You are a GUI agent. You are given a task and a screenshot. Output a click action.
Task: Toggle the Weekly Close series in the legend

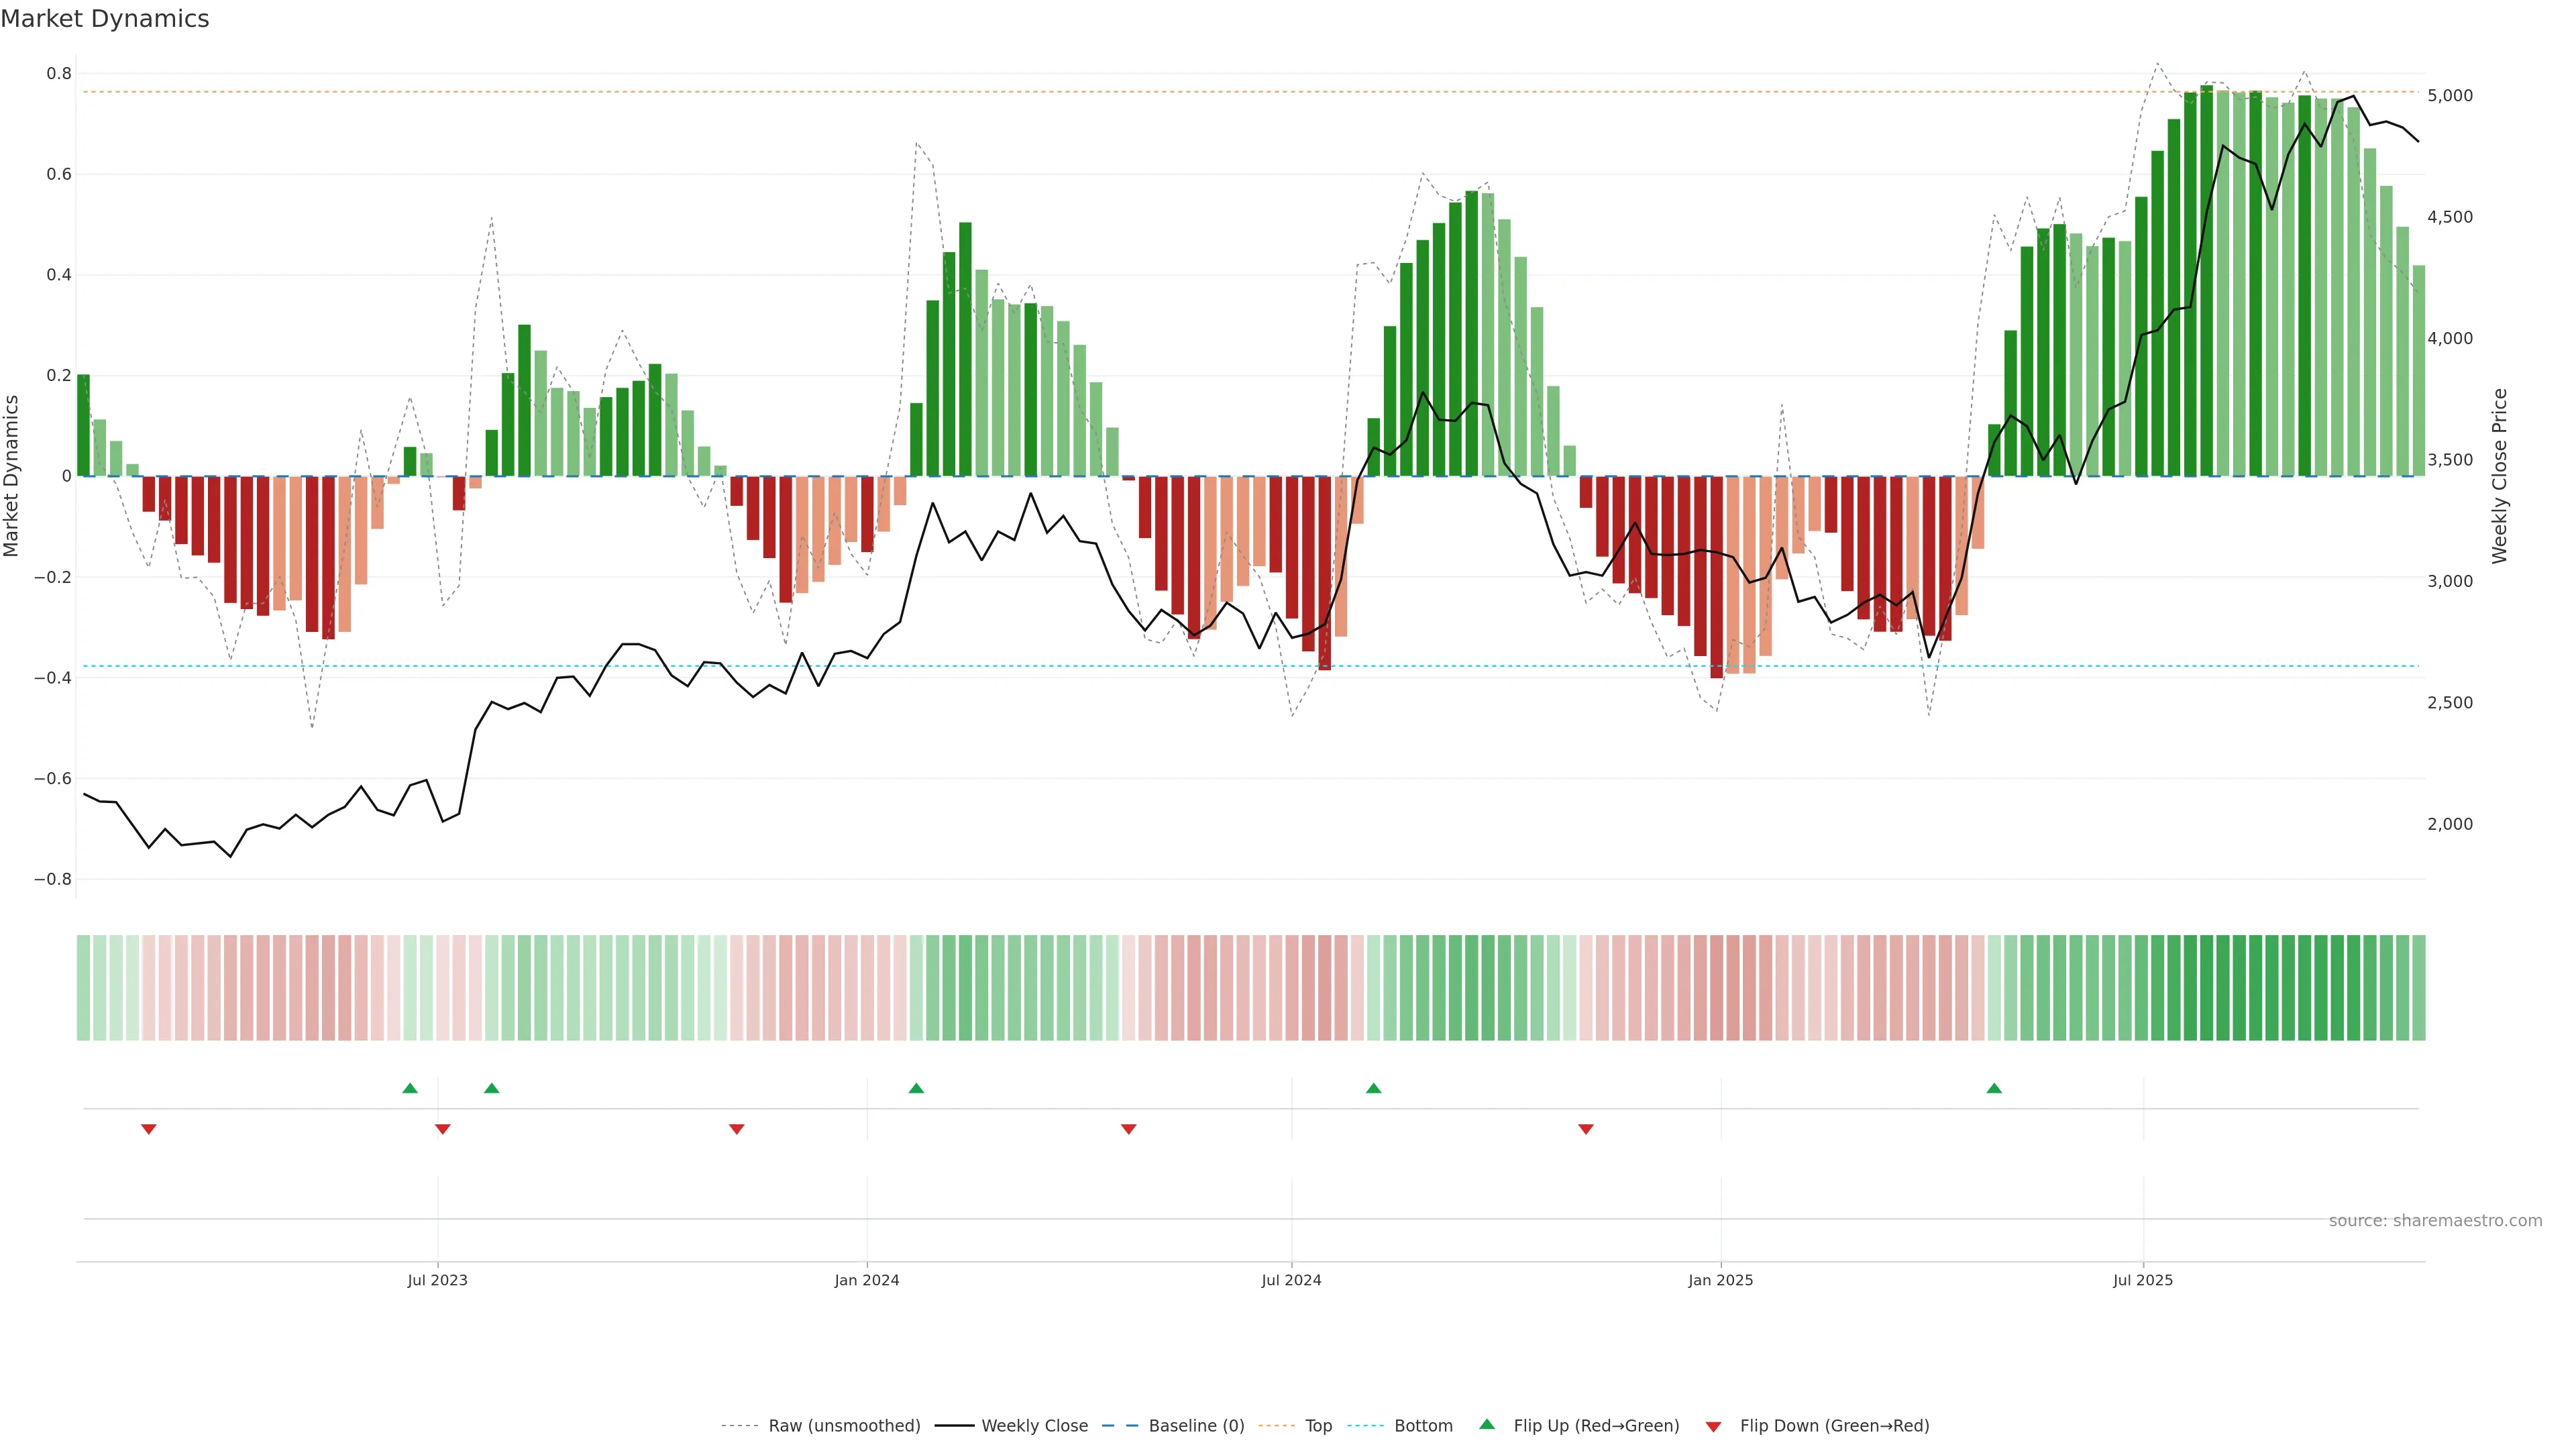(1034, 1425)
